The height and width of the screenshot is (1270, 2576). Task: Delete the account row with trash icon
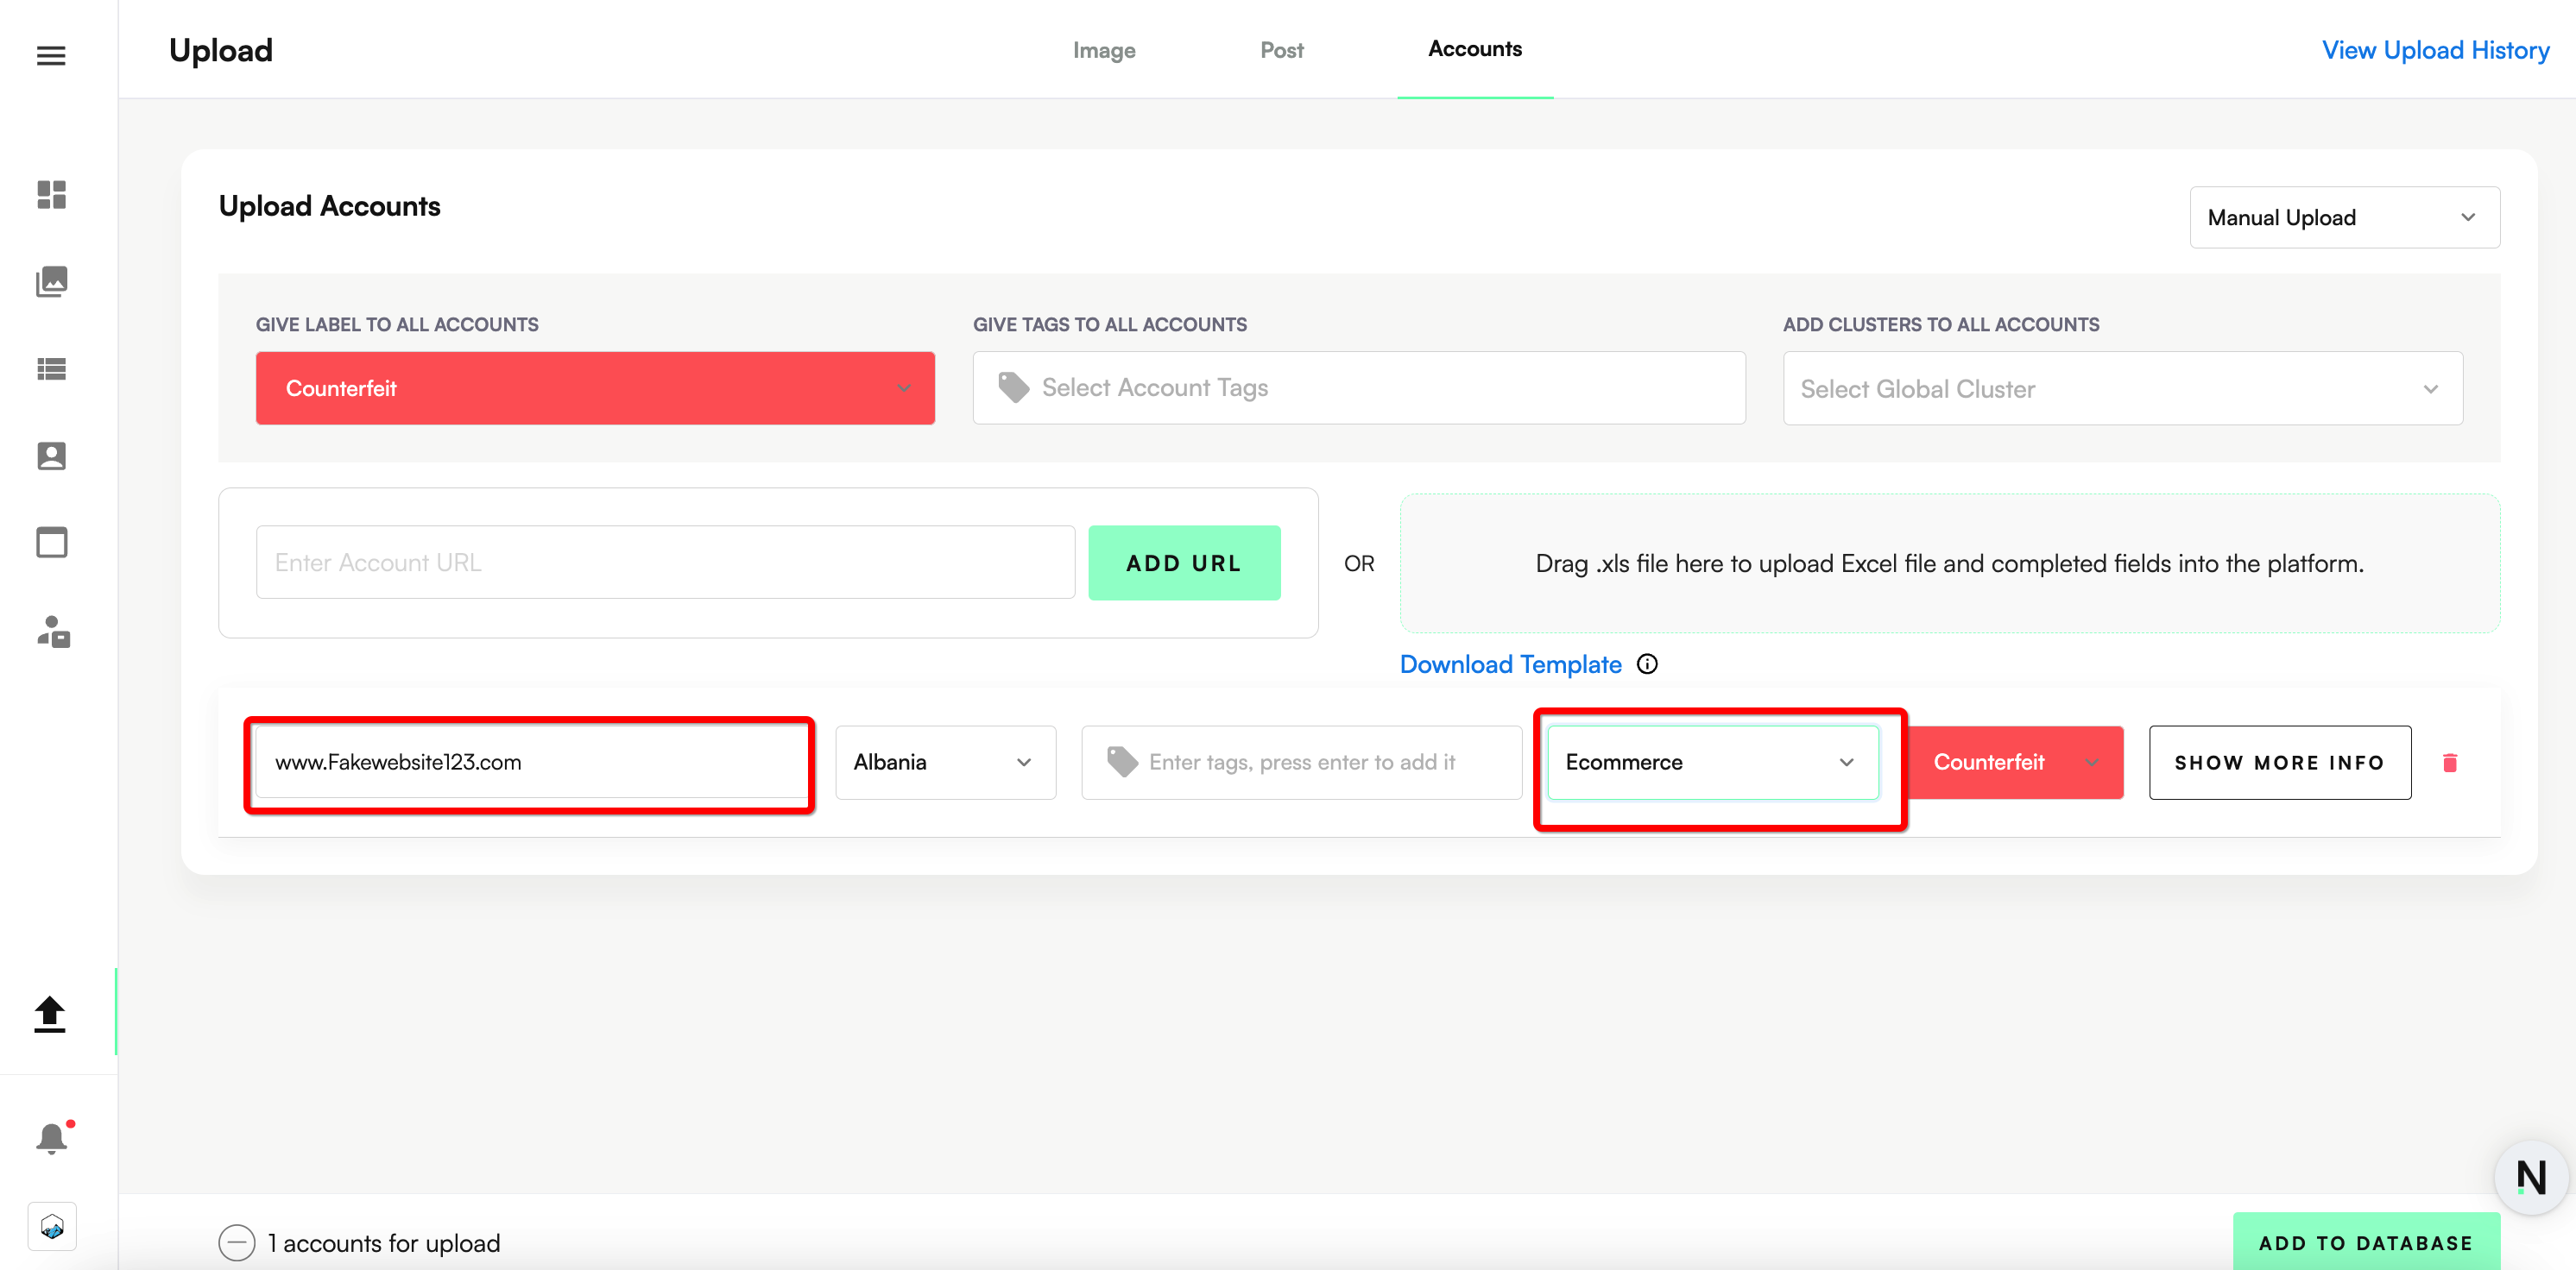coord(2449,764)
